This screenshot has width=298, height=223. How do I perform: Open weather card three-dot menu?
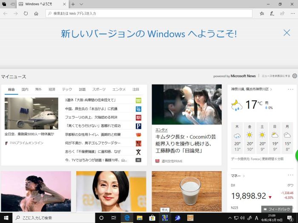[290, 89]
